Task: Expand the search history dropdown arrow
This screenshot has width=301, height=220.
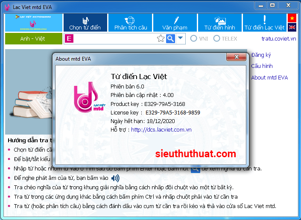Action: 180,38
